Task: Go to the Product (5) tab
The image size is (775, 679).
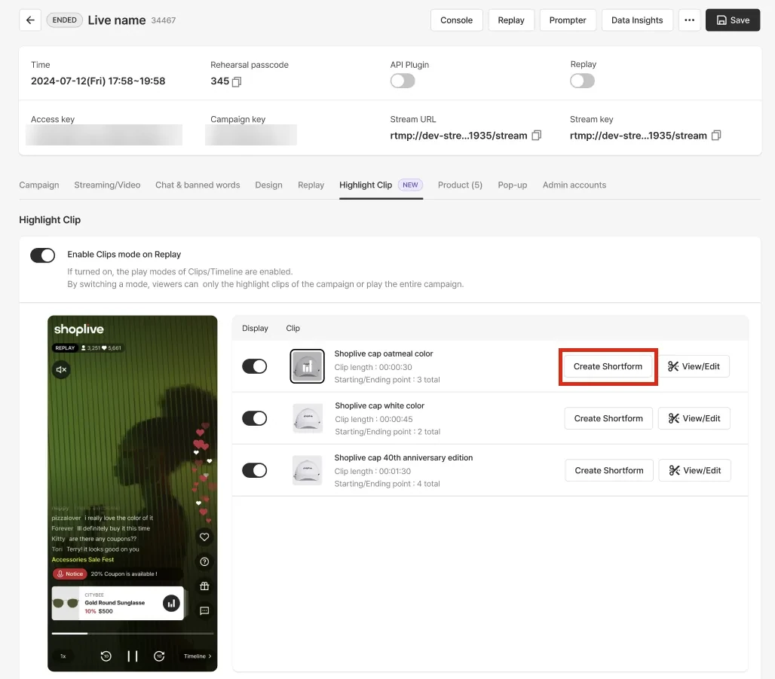Action: point(460,185)
